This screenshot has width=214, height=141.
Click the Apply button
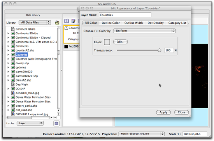[163, 113]
